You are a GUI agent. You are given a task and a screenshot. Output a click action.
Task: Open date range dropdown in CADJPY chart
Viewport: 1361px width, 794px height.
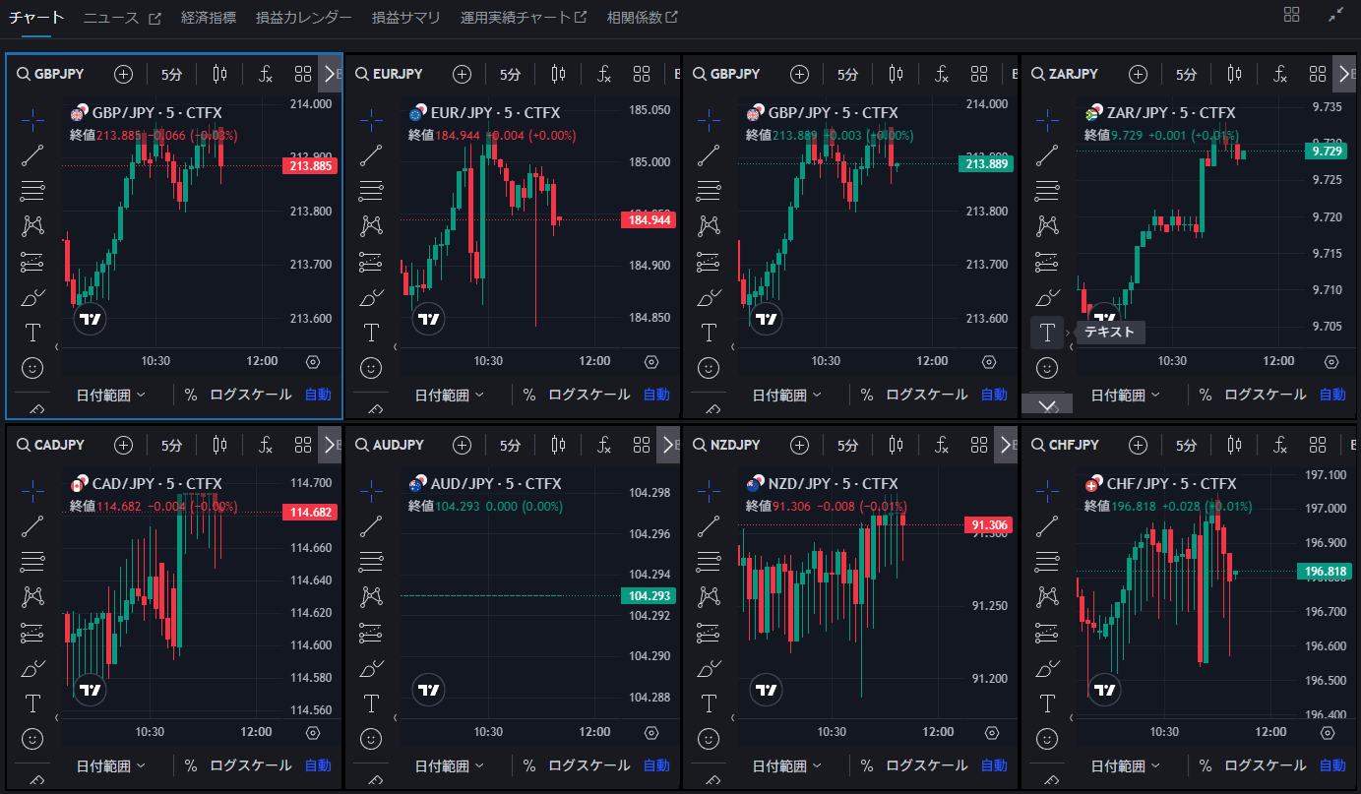110,765
